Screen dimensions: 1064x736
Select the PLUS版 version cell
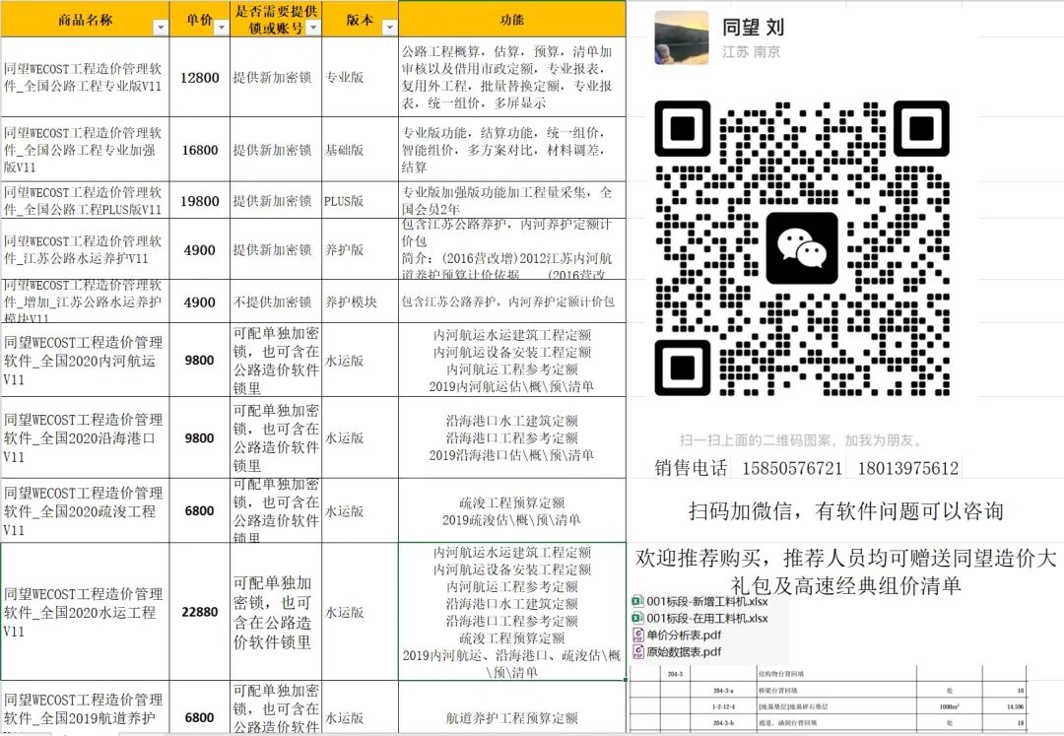344,201
